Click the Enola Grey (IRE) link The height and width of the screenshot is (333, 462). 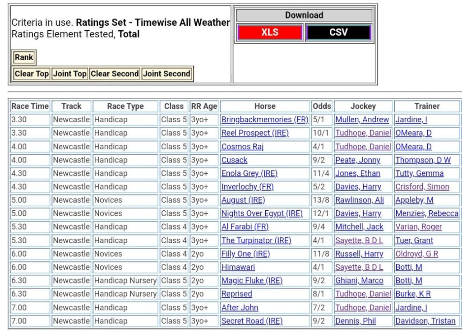tap(249, 173)
